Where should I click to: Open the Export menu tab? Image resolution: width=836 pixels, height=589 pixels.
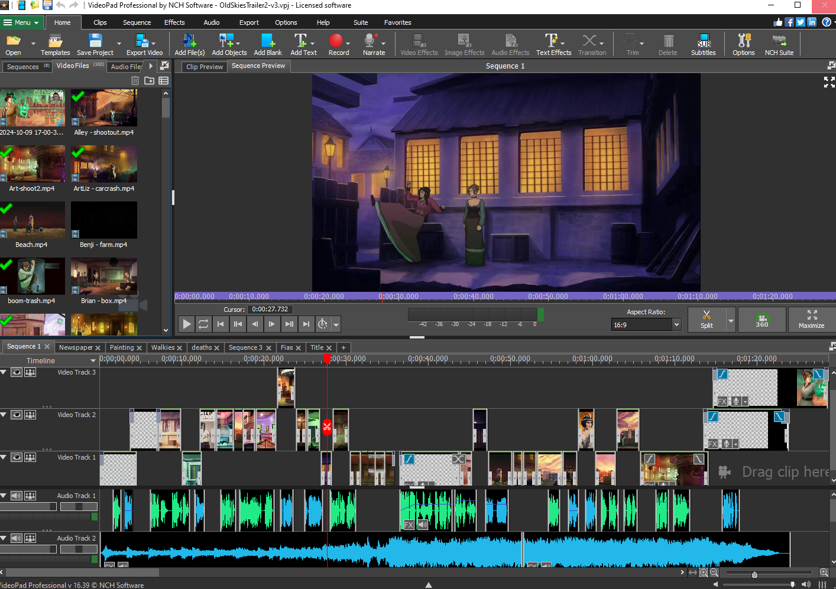tap(249, 22)
